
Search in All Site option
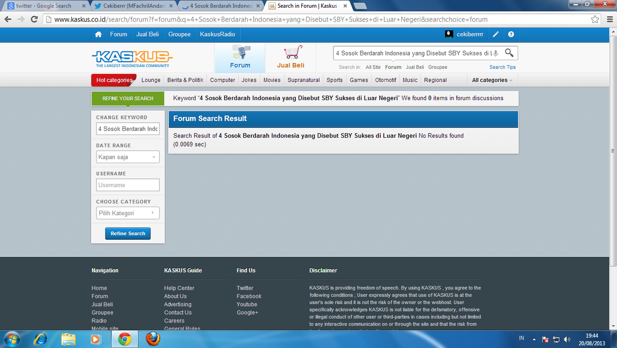click(x=373, y=67)
